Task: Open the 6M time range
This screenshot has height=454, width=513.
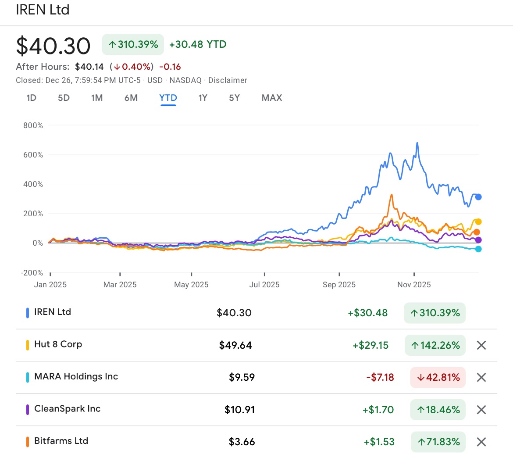Action: point(131,98)
